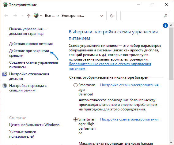Viewport: 174px width, 145px height.
Task: Open 'Действие при закрытии крышки'
Action: (29, 53)
